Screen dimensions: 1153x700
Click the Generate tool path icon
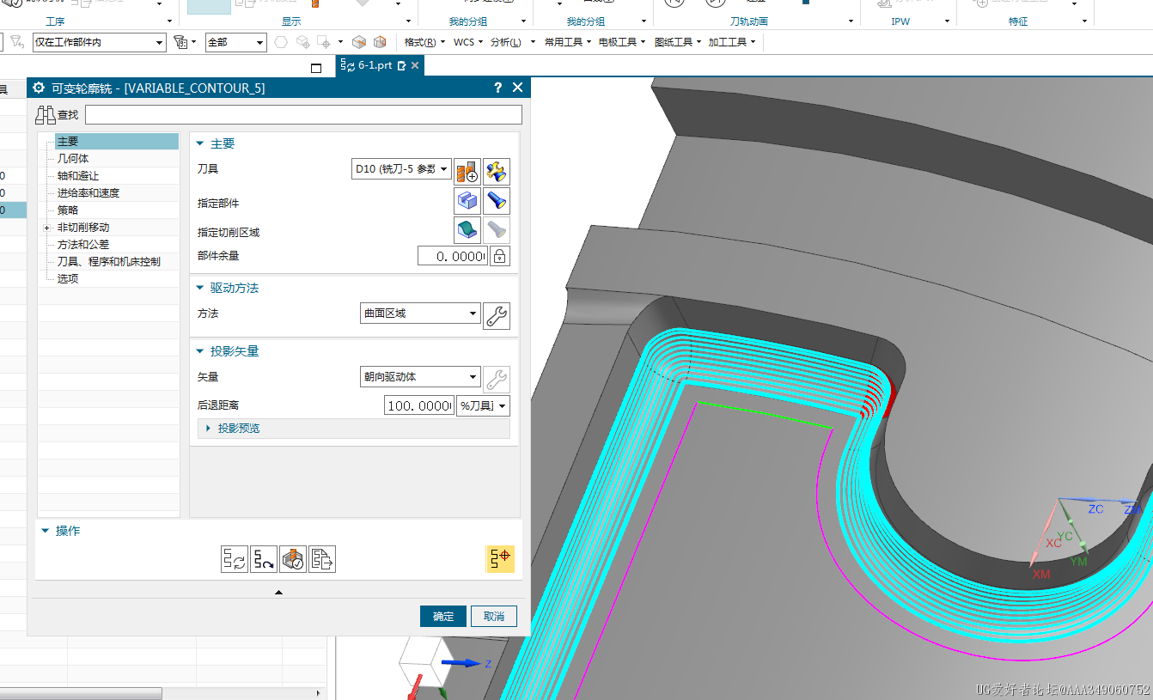tap(234, 559)
